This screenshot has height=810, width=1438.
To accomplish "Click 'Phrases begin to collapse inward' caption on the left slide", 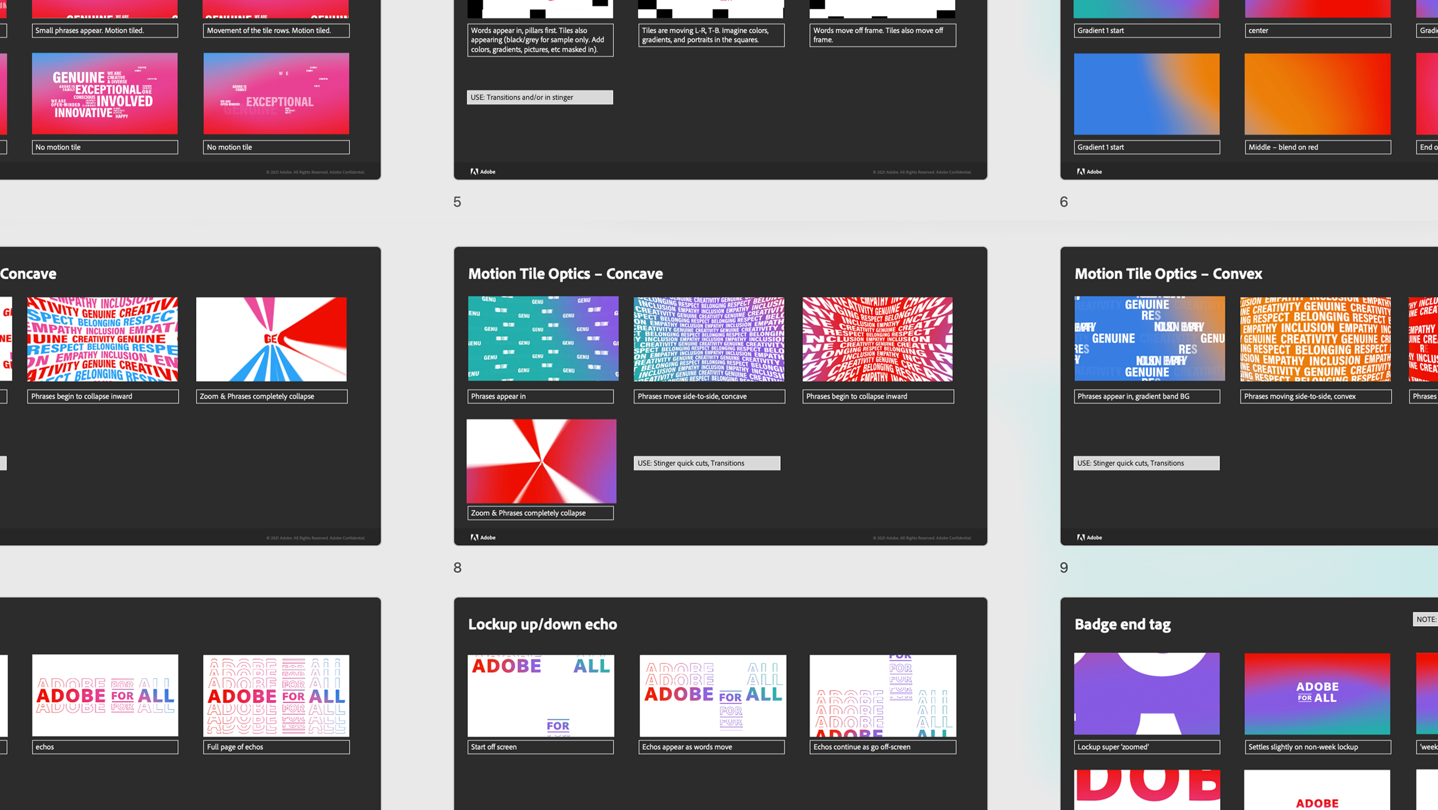I will pos(103,396).
